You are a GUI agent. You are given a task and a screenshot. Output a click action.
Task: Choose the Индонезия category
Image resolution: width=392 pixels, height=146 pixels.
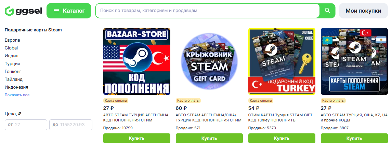(16, 87)
